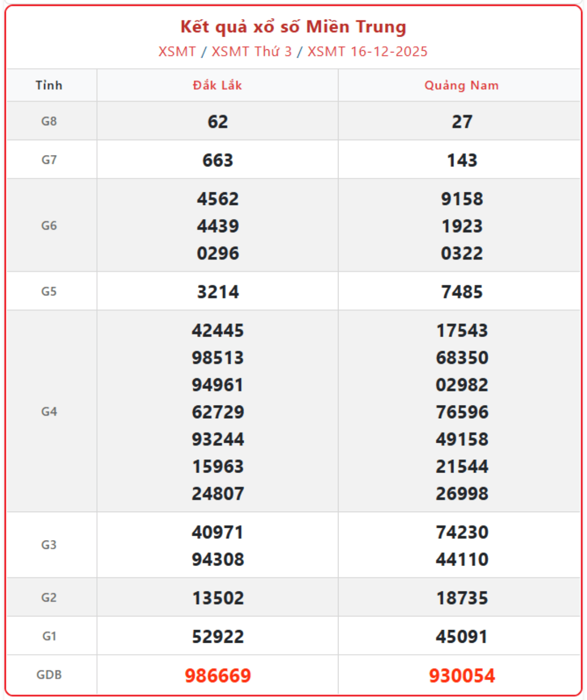The image size is (587, 700).
Task: Select Đắk Lắk G1 number 52922
Action: point(218,636)
